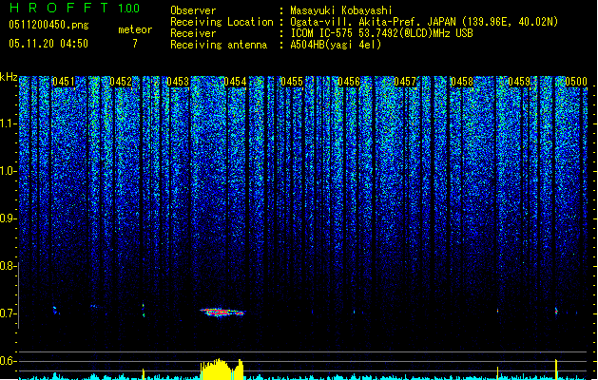Click the "Receiver" label
This screenshot has width=598, height=380.
coord(193,33)
